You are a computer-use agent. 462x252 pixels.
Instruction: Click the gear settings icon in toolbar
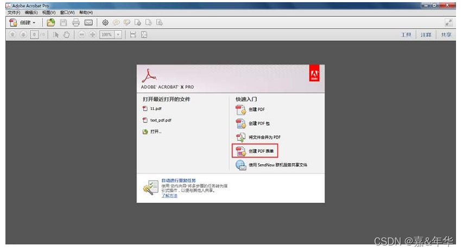click(105, 22)
